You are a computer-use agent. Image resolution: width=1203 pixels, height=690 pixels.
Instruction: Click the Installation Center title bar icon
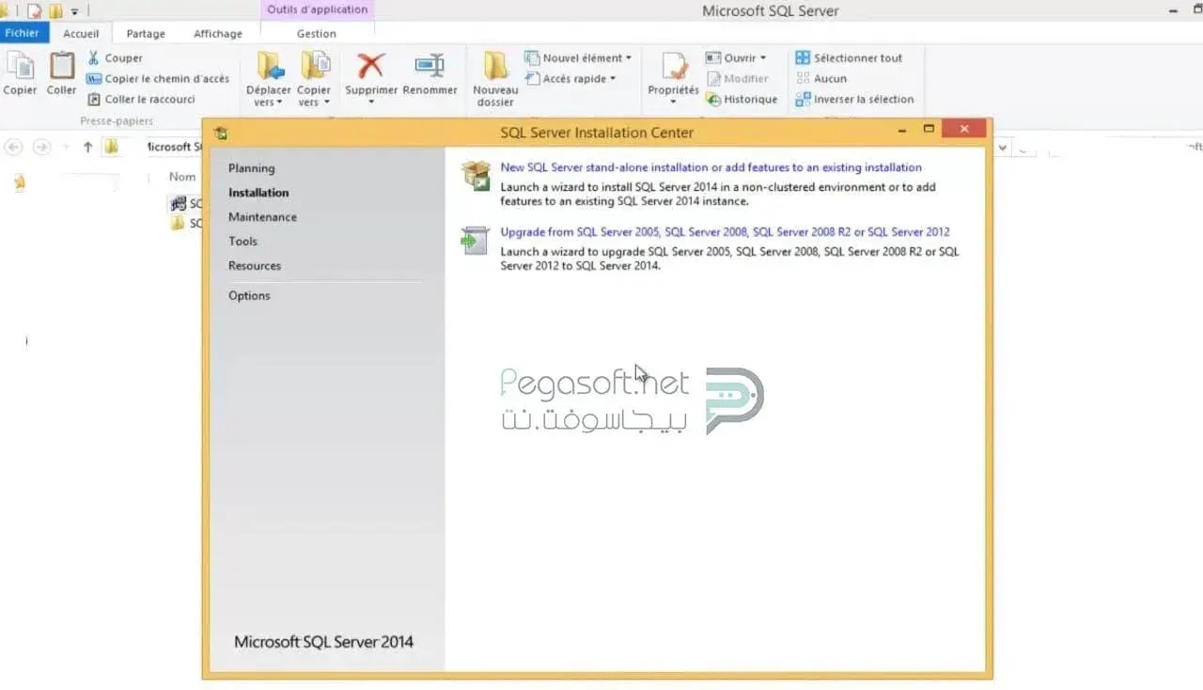coord(220,133)
